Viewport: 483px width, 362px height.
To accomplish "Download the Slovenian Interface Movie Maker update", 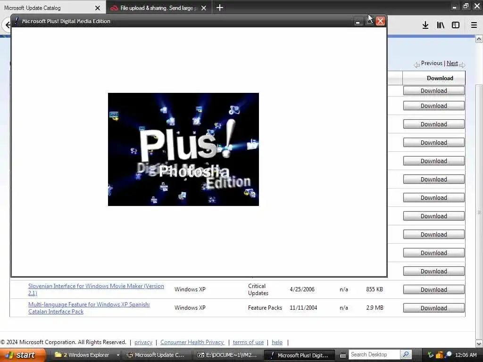I will [434, 290].
